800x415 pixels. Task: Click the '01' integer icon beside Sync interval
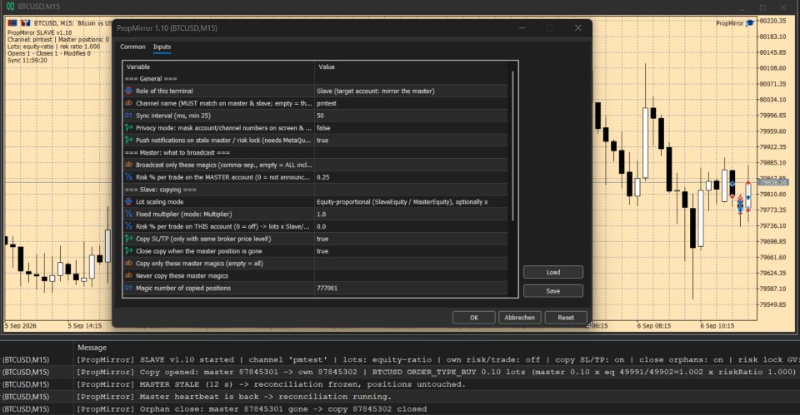128,116
